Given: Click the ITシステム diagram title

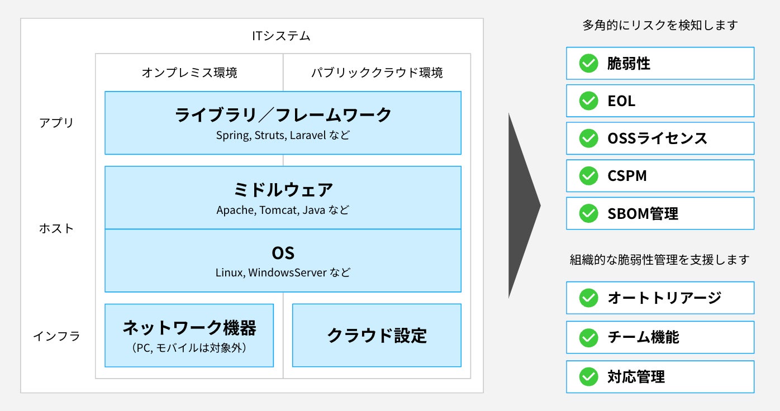Looking at the screenshot, I should (x=280, y=37).
